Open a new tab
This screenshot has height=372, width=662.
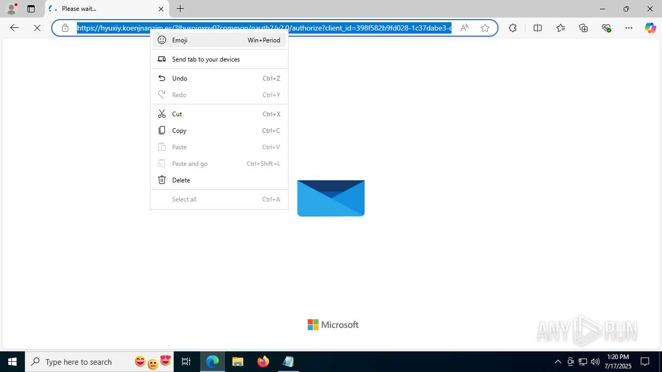(180, 9)
